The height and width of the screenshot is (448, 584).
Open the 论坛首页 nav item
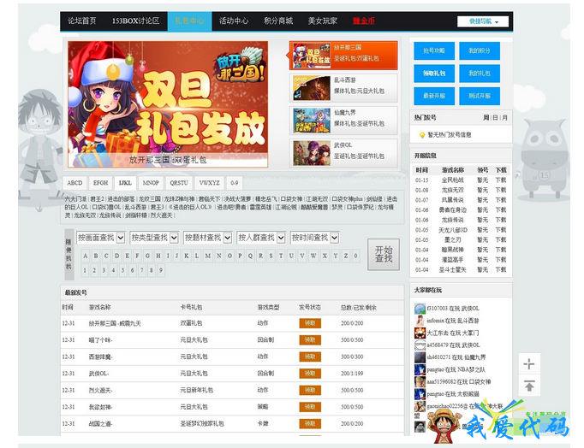[82, 21]
